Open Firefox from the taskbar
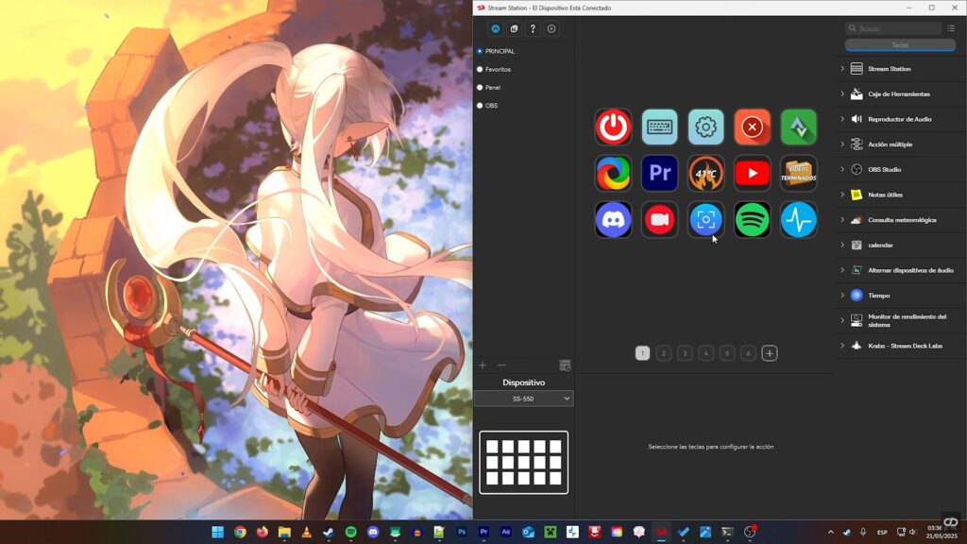This screenshot has width=967, height=544. (x=263, y=532)
